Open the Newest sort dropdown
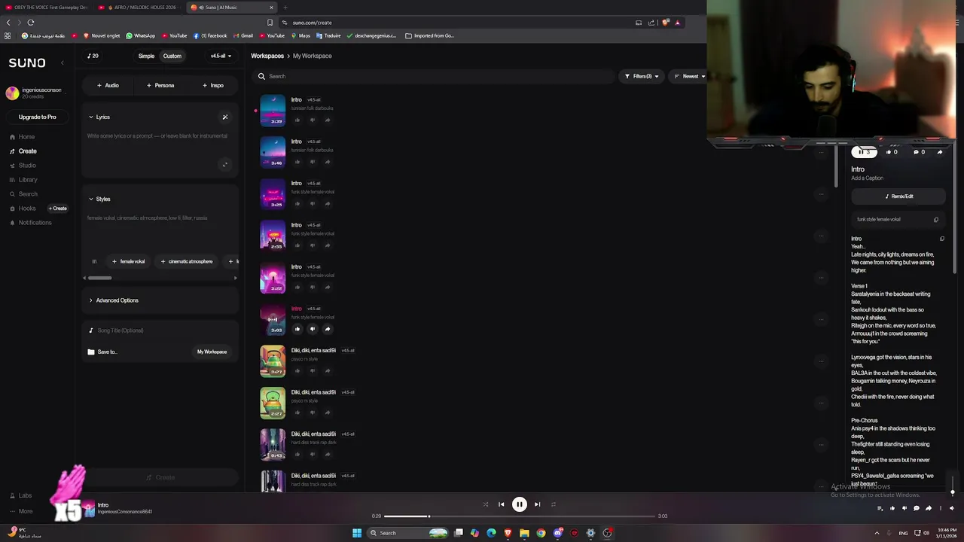Viewport: 964px width, 542px height. tap(690, 76)
